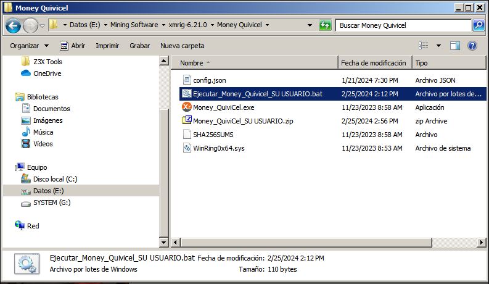
Task: Click the folder icon in address bar
Action: [x=54, y=25]
